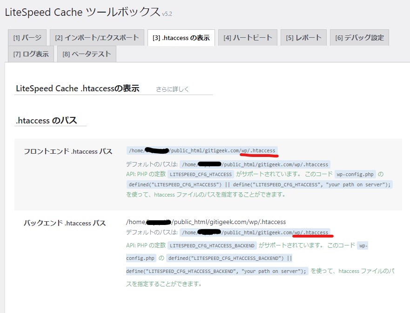Open the [7] ログ表示 tab
Image resolution: width=410 pixels, height=313 pixels.
pos(31,54)
